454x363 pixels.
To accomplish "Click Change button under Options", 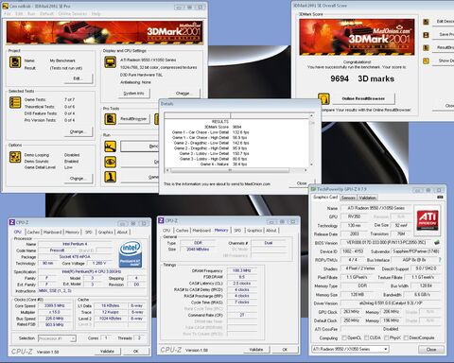I will coord(79,179).
